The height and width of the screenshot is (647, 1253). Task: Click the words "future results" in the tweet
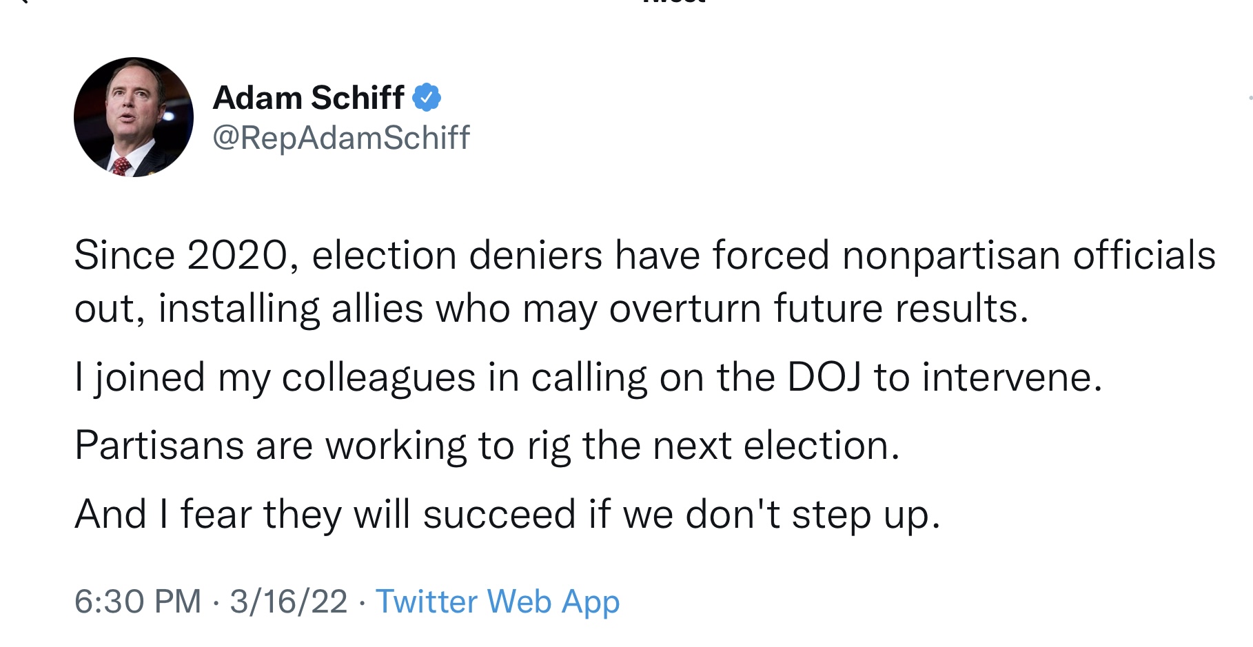(x=900, y=309)
